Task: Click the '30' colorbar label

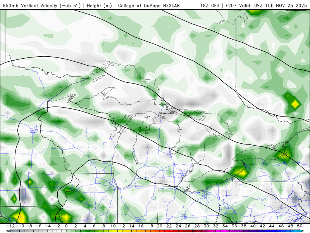Action: point(207,226)
